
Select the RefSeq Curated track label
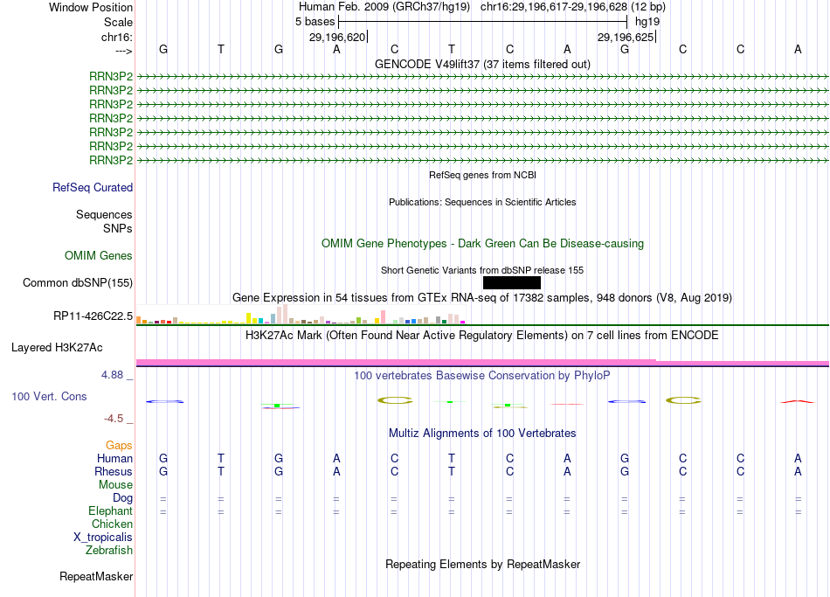(x=93, y=188)
